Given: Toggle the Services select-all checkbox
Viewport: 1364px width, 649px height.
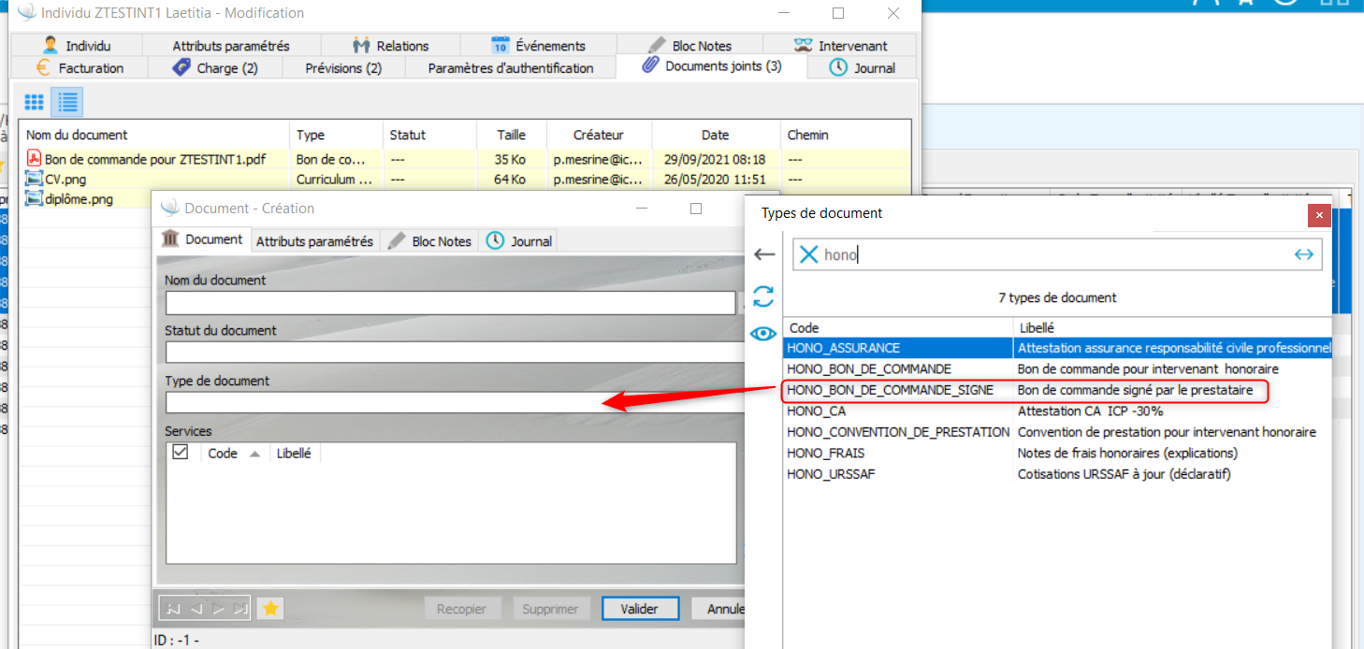Looking at the screenshot, I should click(181, 453).
